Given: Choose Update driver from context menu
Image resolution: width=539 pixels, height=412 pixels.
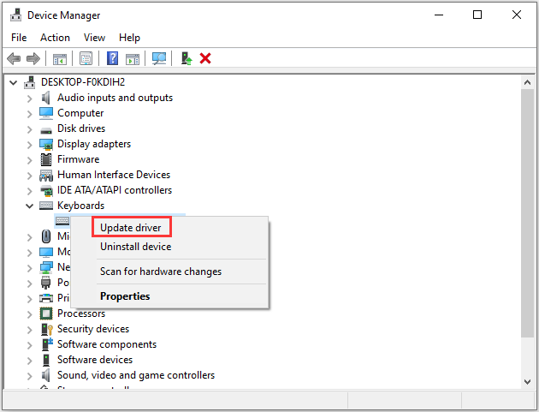Looking at the screenshot, I should pyautogui.click(x=131, y=228).
